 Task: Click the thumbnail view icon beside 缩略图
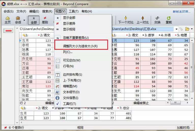(57, 87)
